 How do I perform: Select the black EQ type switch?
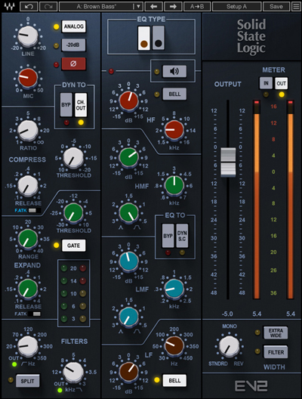coord(159,38)
